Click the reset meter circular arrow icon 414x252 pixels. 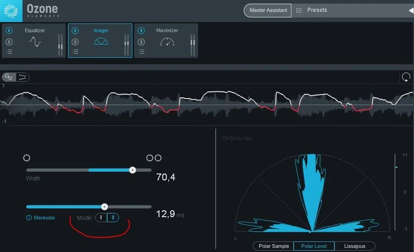pos(406,77)
